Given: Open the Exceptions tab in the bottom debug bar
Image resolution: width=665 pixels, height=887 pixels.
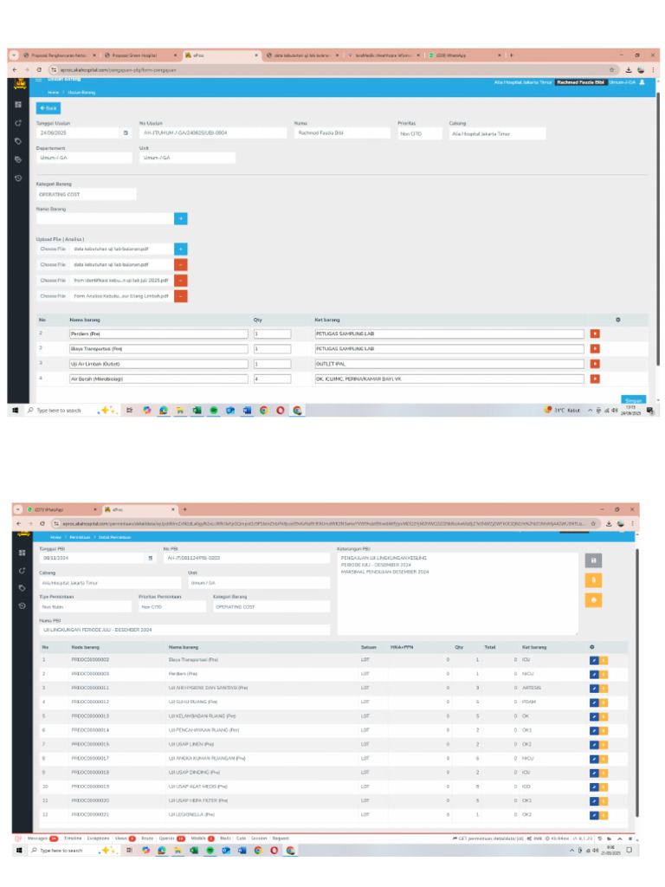Looking at the screenshot, I should coord(98,838).
